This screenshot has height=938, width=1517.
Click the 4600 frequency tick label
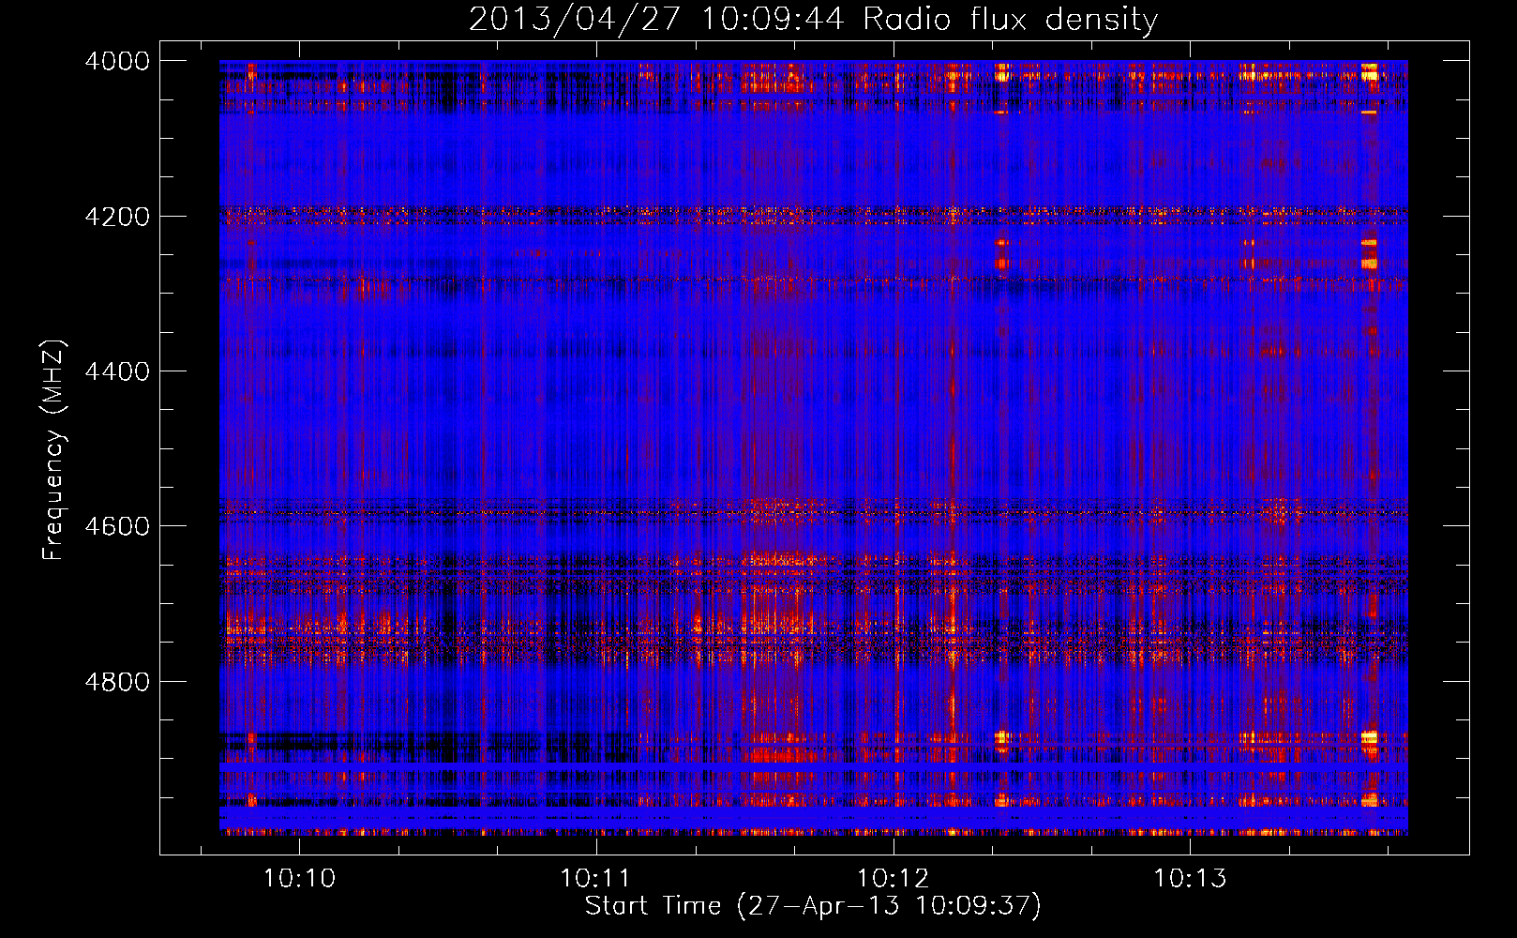117,526
